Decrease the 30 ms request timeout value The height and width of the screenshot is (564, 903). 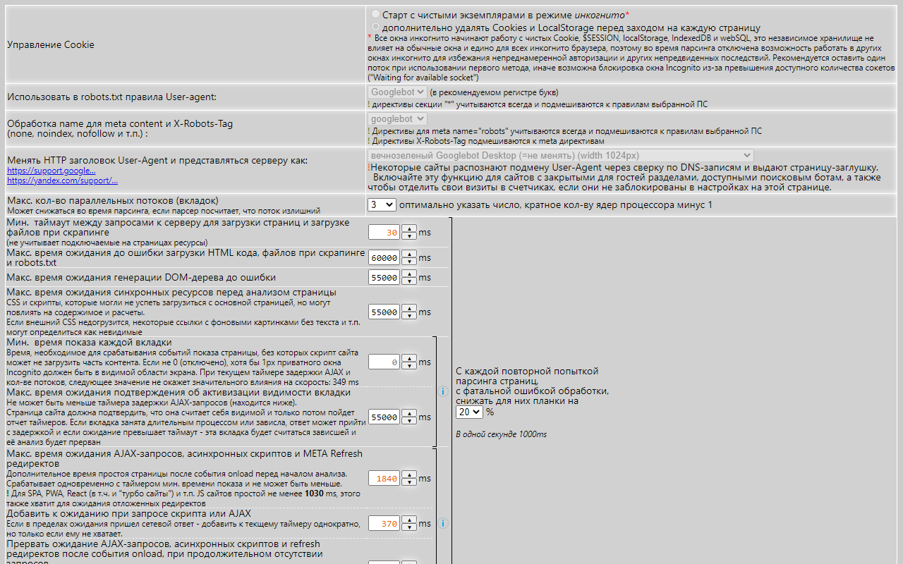coord(408,236)
